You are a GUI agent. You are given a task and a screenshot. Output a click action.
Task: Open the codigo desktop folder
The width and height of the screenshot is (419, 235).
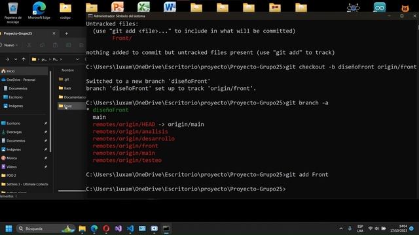[x=65, y=10]
